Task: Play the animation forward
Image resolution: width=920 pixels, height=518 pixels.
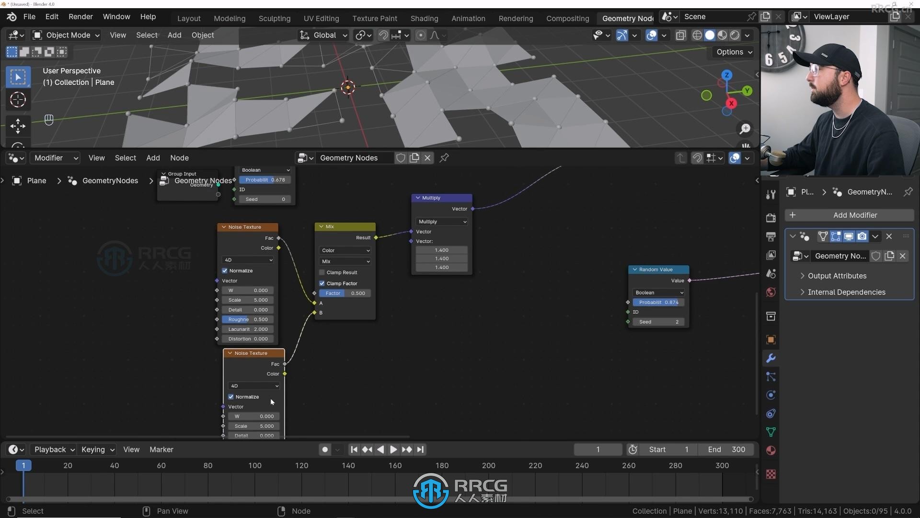Action: (x=393, y=449)
